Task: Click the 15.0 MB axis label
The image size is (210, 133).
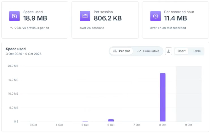Action: click(x=13, y=80)
